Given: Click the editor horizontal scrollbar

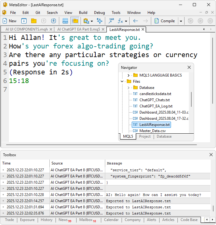Looking at the screenshot, I should [102, 145].
